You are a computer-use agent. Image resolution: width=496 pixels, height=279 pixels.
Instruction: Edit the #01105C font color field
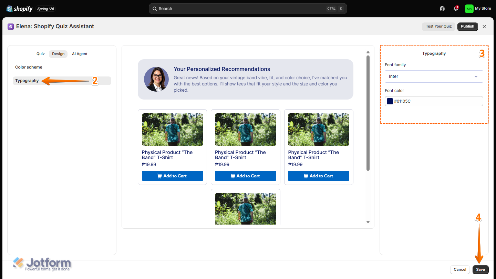click(434, 101)
